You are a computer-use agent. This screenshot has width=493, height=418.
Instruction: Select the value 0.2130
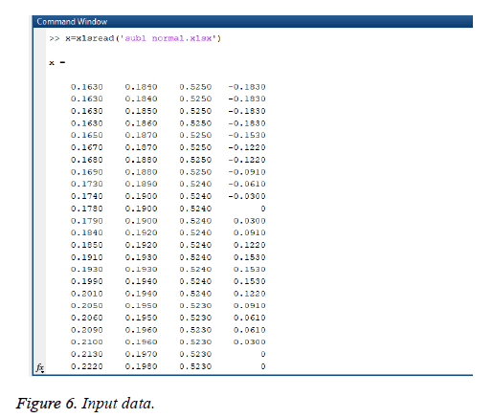(x=87, y=354)
